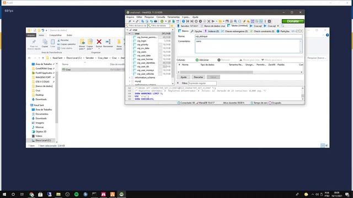Open the Banco de dados: cruz tab
Screen dimensions: 353x198
[x=213, y=26]
